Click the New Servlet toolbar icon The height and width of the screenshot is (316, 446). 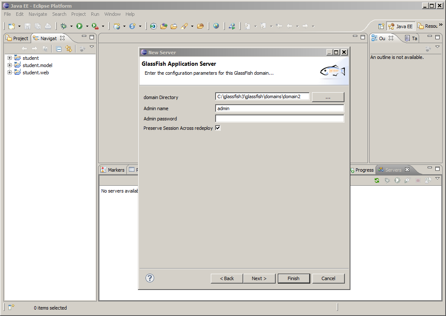pyautogui.click(x=133, y=26)
